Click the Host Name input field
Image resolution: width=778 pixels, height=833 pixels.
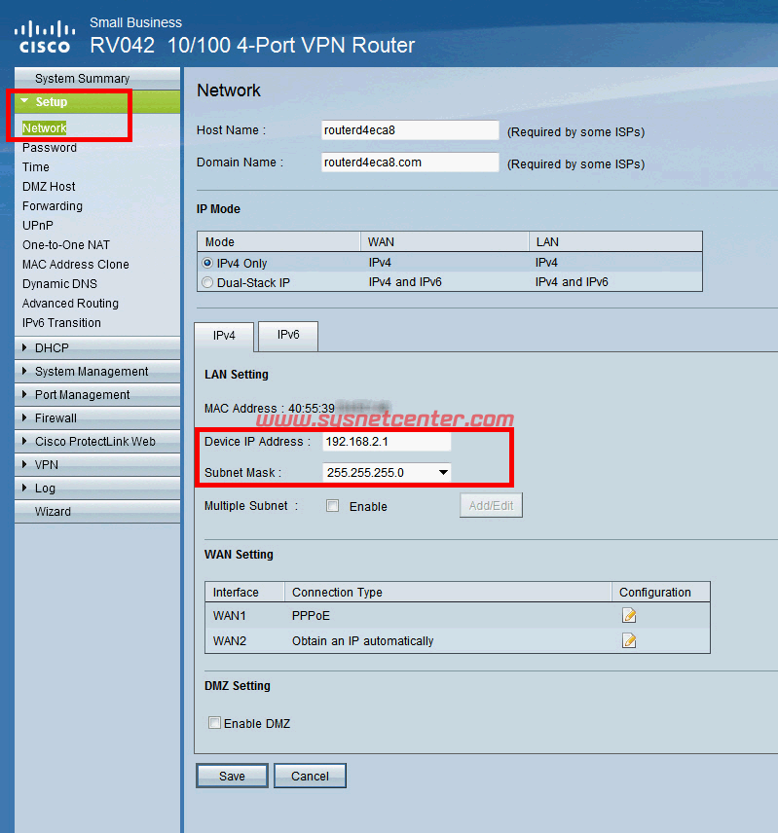tap(410, 130)
